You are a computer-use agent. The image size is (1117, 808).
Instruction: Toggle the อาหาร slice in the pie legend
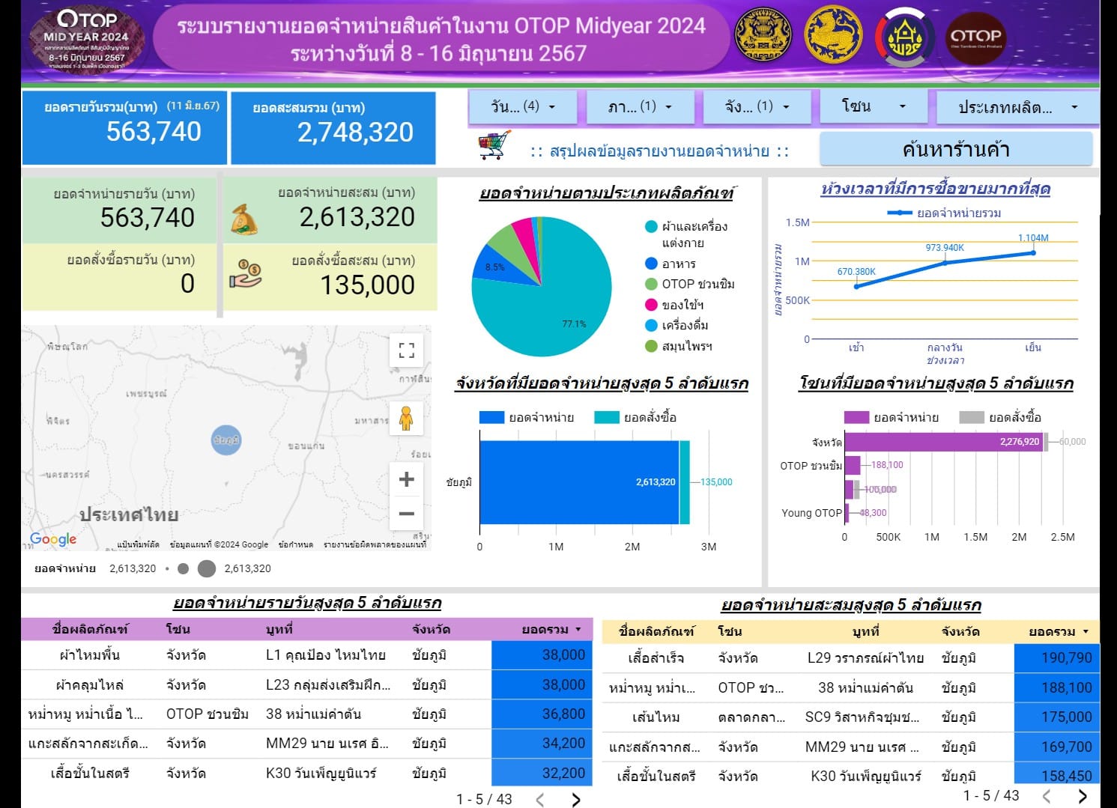click(674, 264)
